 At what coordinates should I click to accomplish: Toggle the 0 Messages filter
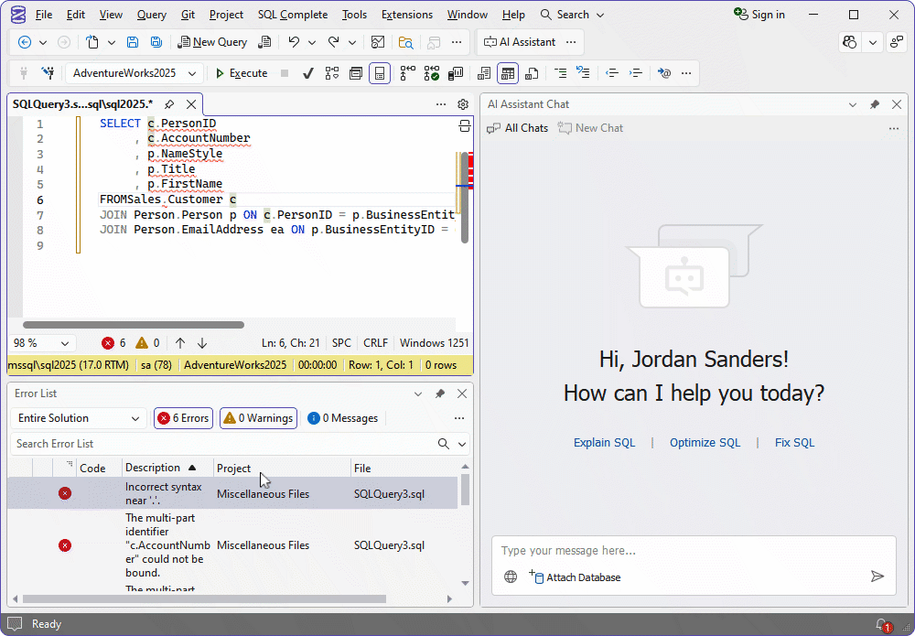pyautogui.click(x=343, y=418)
